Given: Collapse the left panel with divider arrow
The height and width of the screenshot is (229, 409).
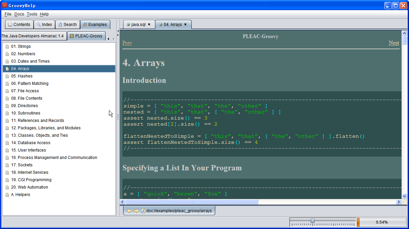Looking at the screenshot, I should pyautogui.click(x=118, y=31).
